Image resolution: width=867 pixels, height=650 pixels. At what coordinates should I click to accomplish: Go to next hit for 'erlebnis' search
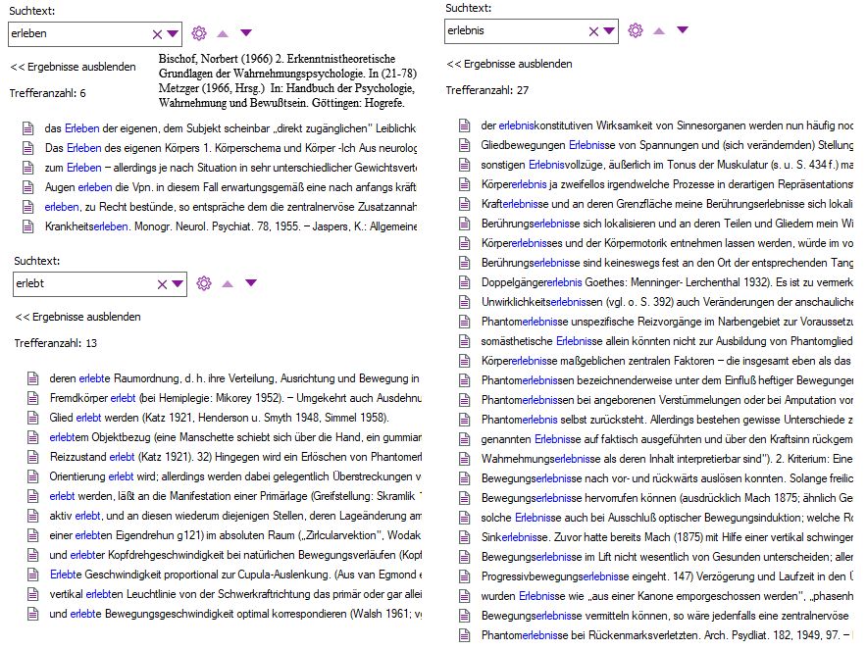[x=683, y=29]
